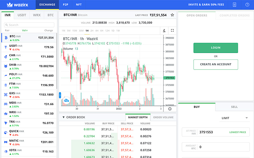Switch to the USDT market tab
The image size is (254, 158).
pos(22,15)
